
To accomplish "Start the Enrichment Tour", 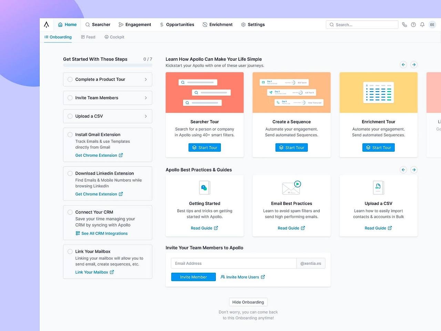I will (379, 148).
